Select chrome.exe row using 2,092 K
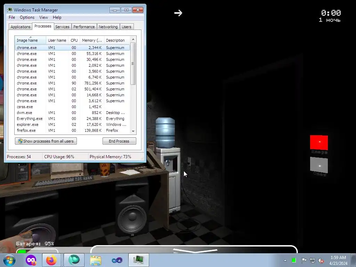Image resolution: width=356 pixels, height=267 pixels. (72, 65)
